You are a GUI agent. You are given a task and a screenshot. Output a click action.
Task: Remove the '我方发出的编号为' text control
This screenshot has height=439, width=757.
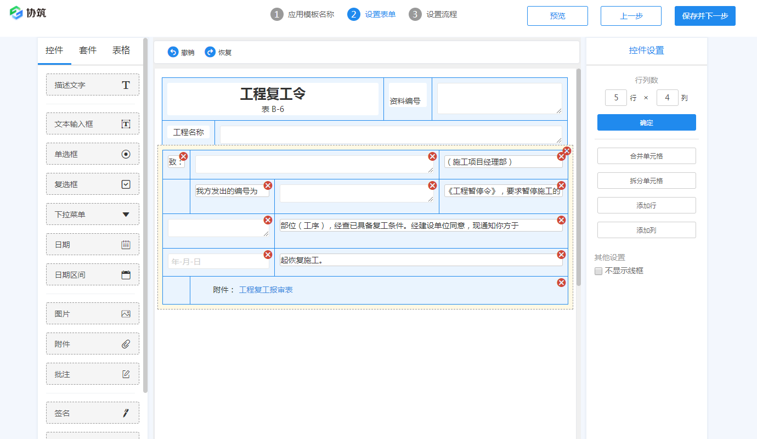[x=268, y=185]
